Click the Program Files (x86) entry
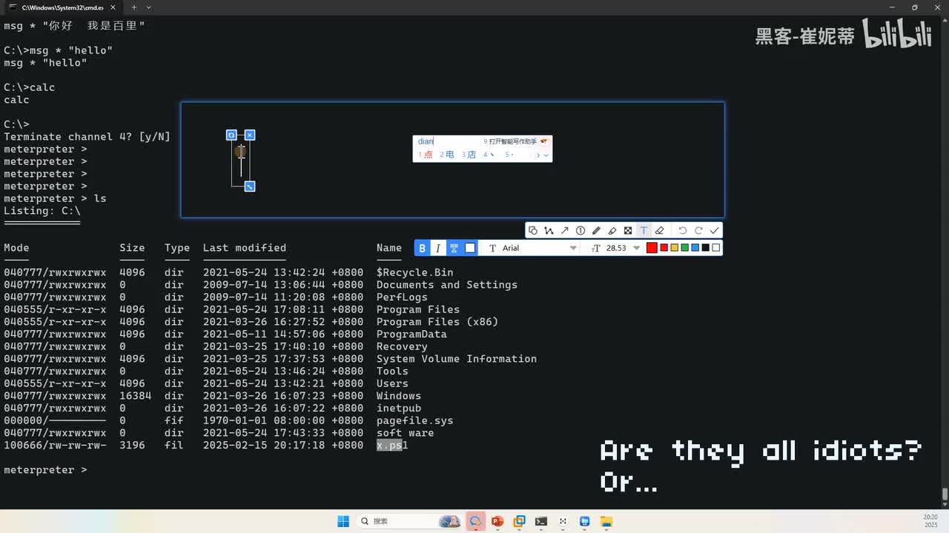The image size is (949, 533). (437, 322)
